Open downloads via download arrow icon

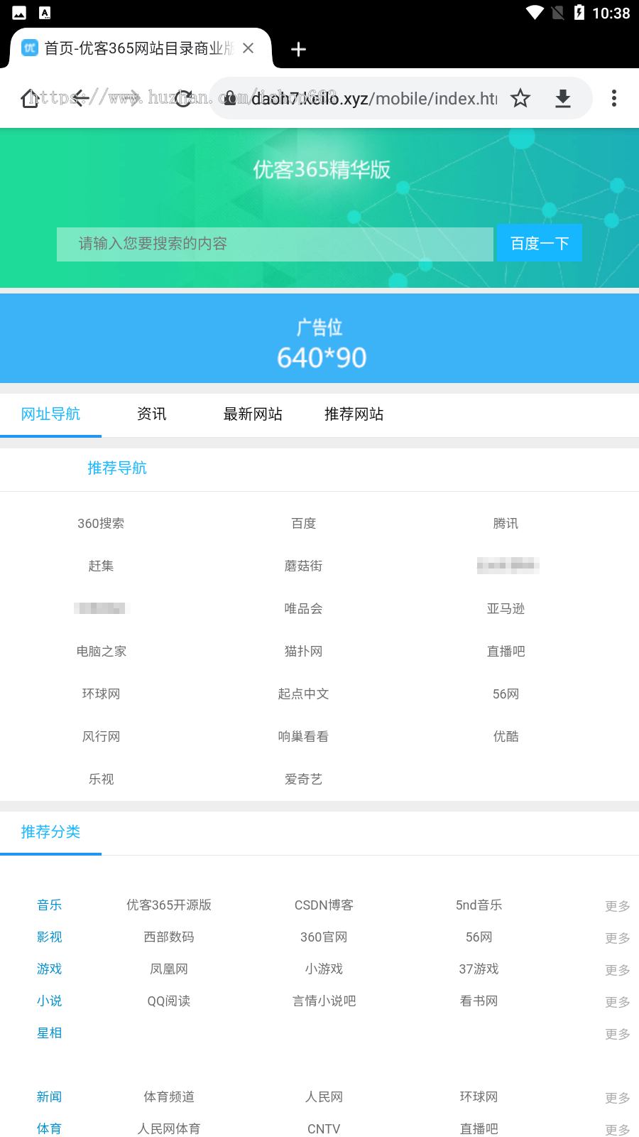coord(563,98)
